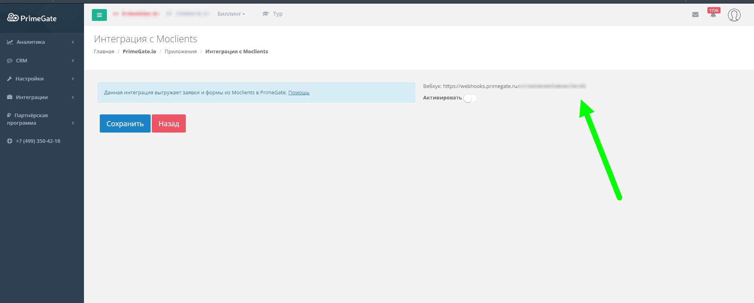Enable the Активировать toggle switch
Screen dimensions: 754x303
click(470, 98)
